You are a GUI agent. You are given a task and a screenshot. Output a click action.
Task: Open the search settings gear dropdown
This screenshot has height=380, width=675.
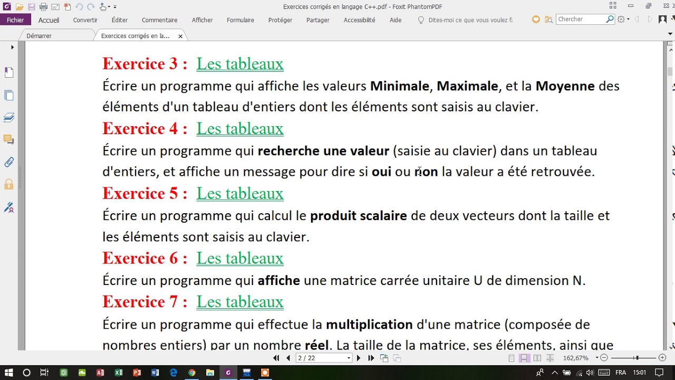click(623, 20)
